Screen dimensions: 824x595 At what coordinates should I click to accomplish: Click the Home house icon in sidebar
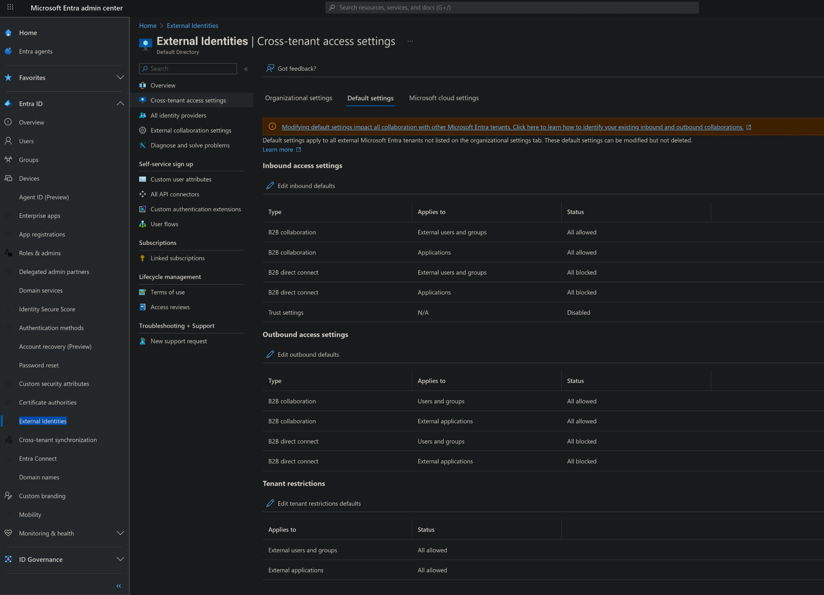tap(8, 33)
